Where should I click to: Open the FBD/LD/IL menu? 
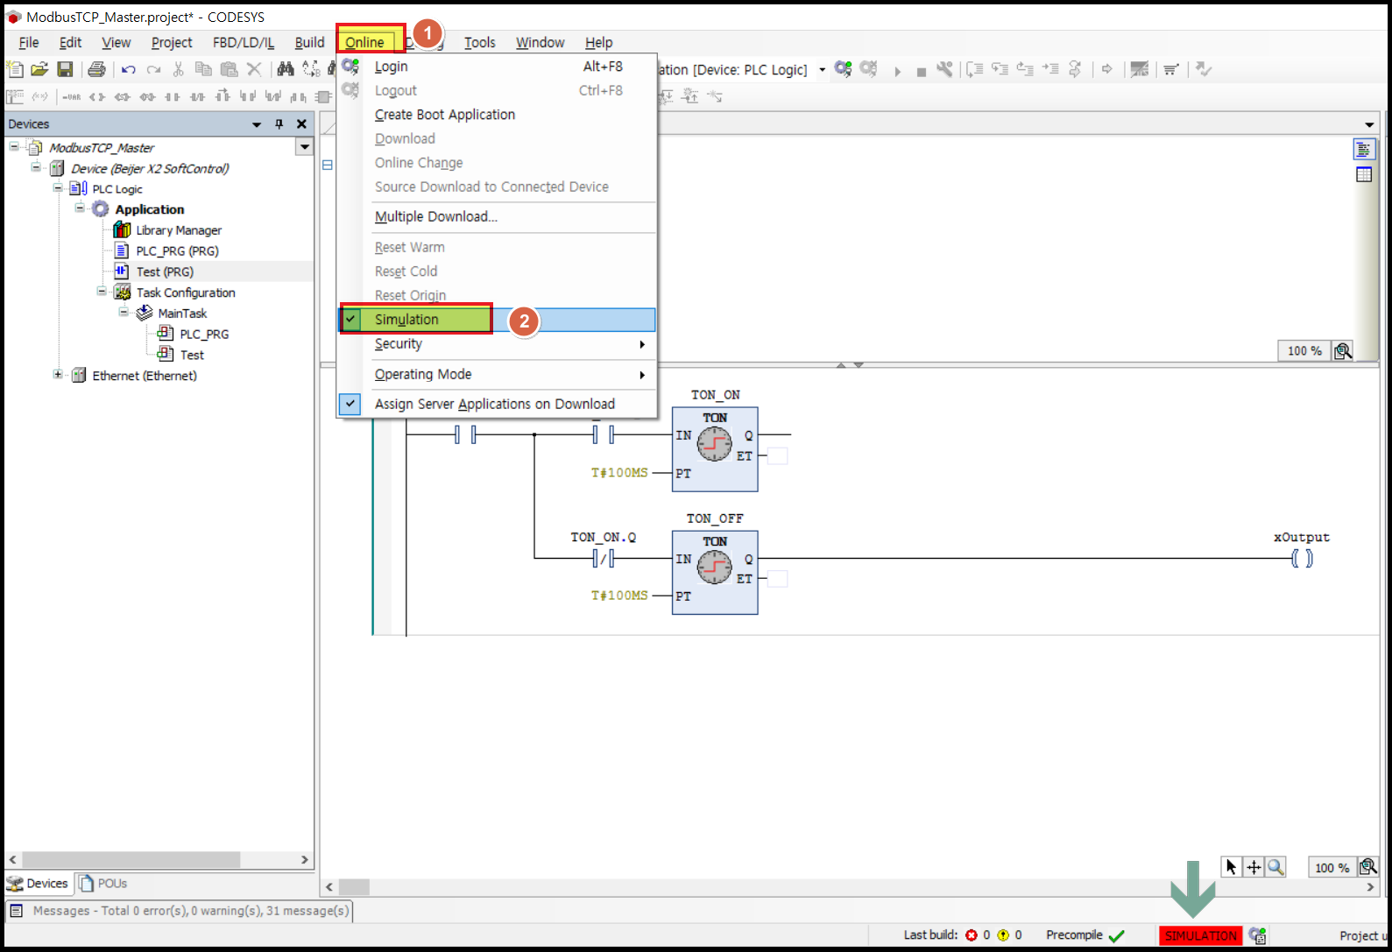244,42
